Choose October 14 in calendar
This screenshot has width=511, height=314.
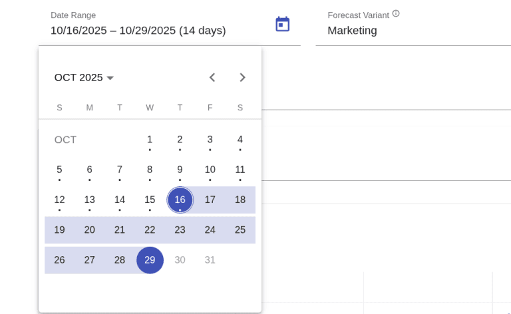coord(120,200)
